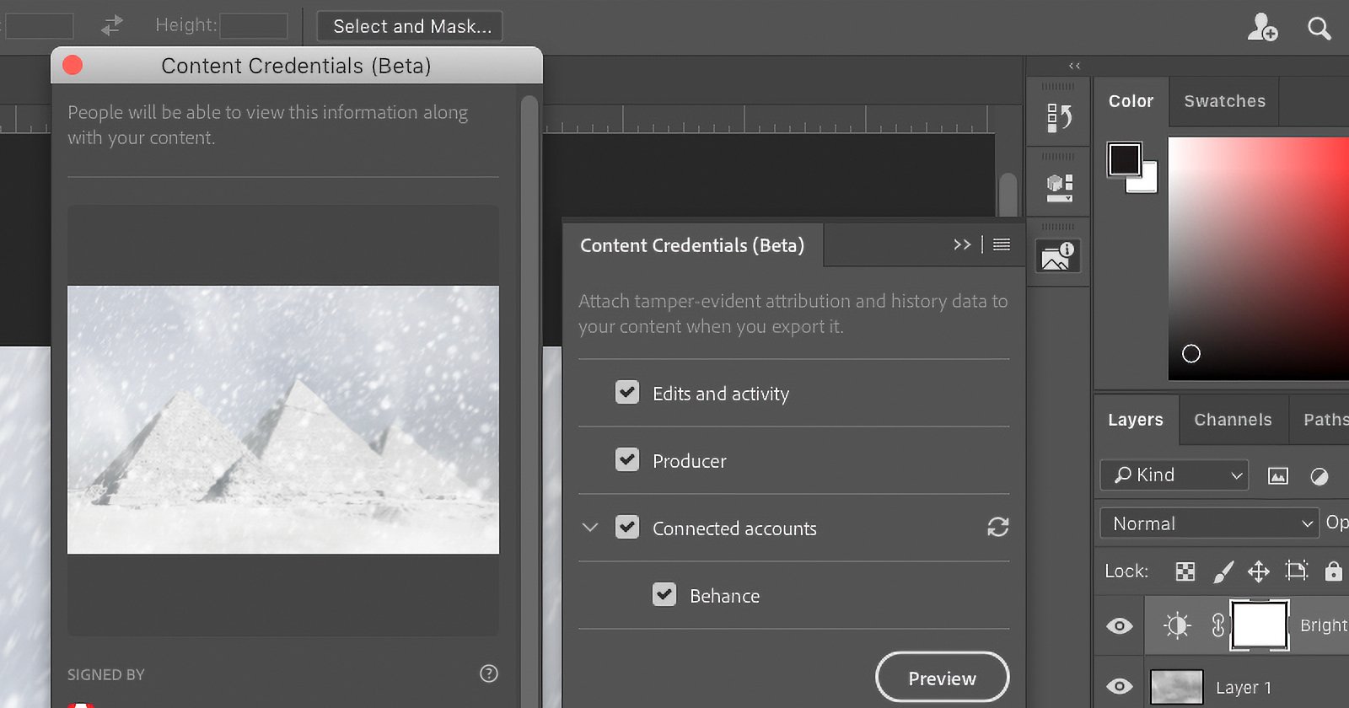Open Signed By help icon
This screenshot has height=708, width=1349.
point(489,673)
